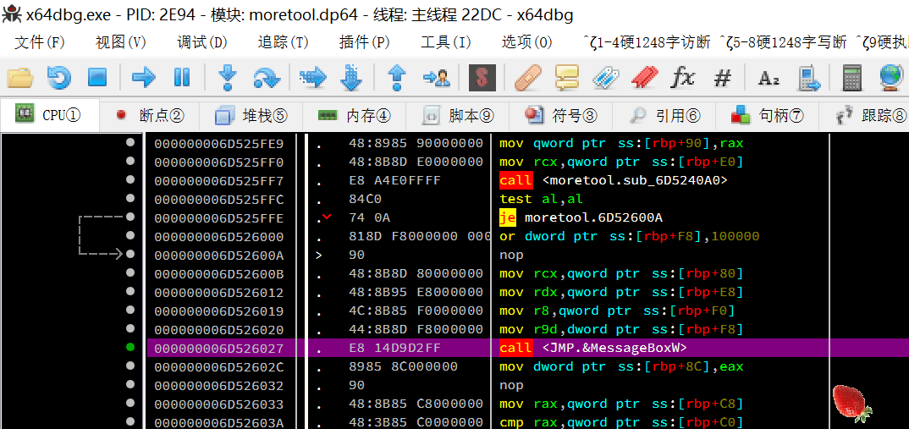This screenshot has width=909, height=429.
Task: Run the program with the right arrow icon
Action: [144, 77]
